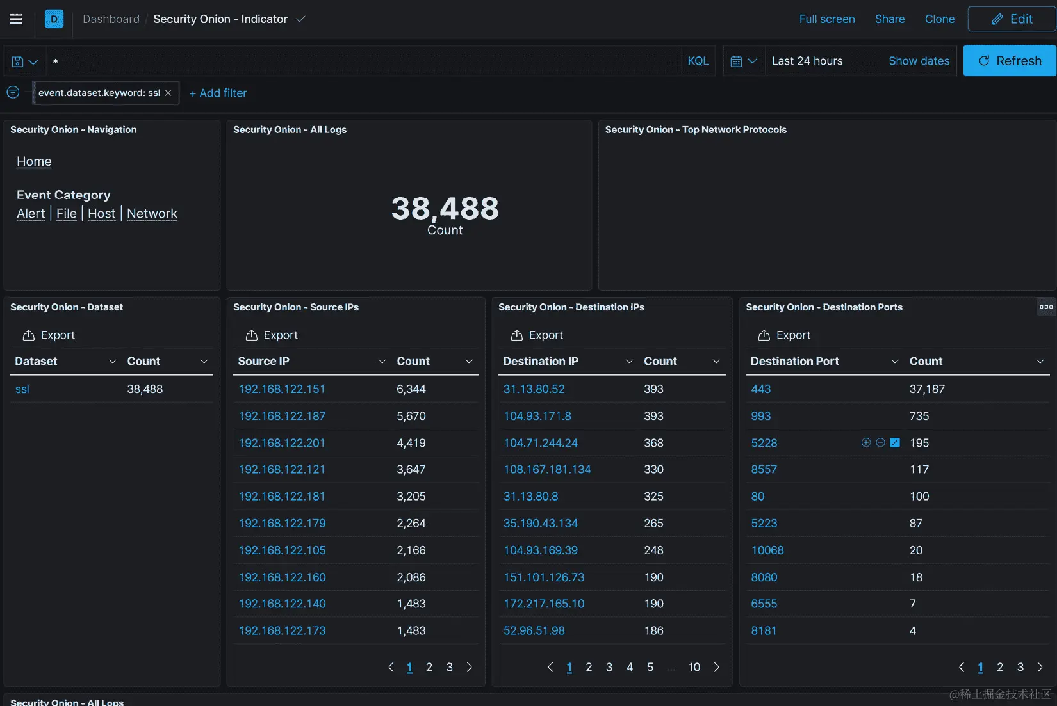Select page 3 of Destination Ports
The width and height of the screenshot is (1057, 706).
click(1020, 667)
